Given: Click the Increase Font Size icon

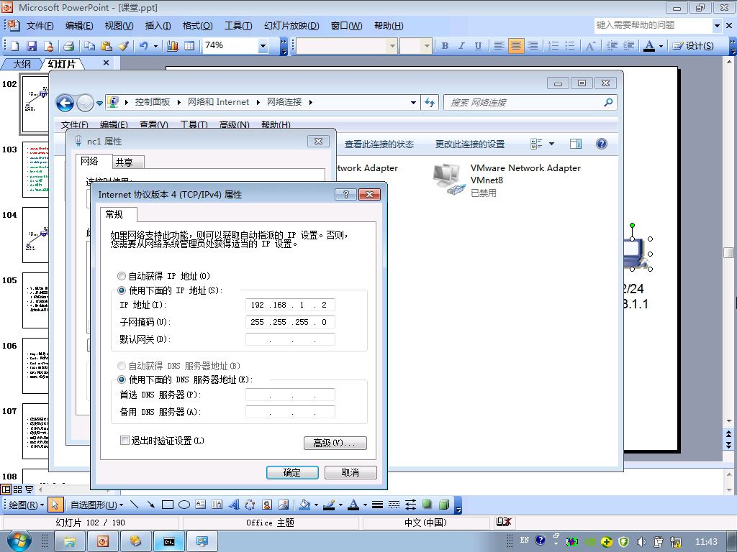Looking at the screenshot, I should pyautogui.click(x=590, y=45).
